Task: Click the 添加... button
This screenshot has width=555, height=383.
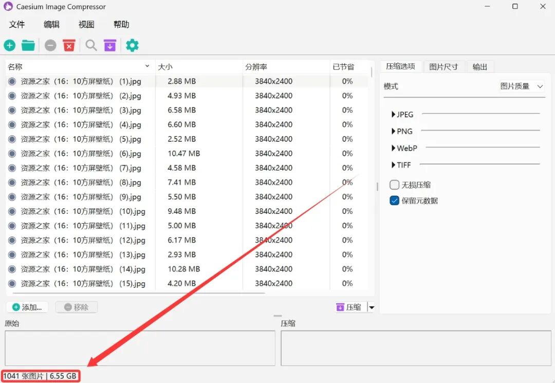Action: 27,307
